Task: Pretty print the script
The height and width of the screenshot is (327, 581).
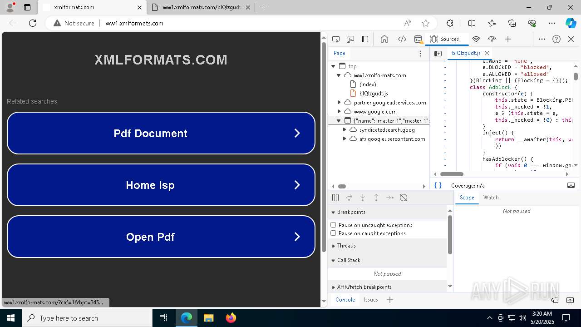Action: pos(438,185)
